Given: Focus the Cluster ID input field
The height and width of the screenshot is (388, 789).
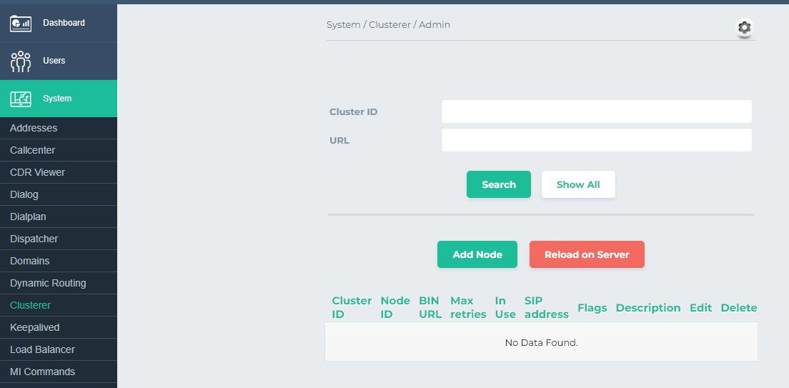Looking at the screenshot, I should [596, 111].
